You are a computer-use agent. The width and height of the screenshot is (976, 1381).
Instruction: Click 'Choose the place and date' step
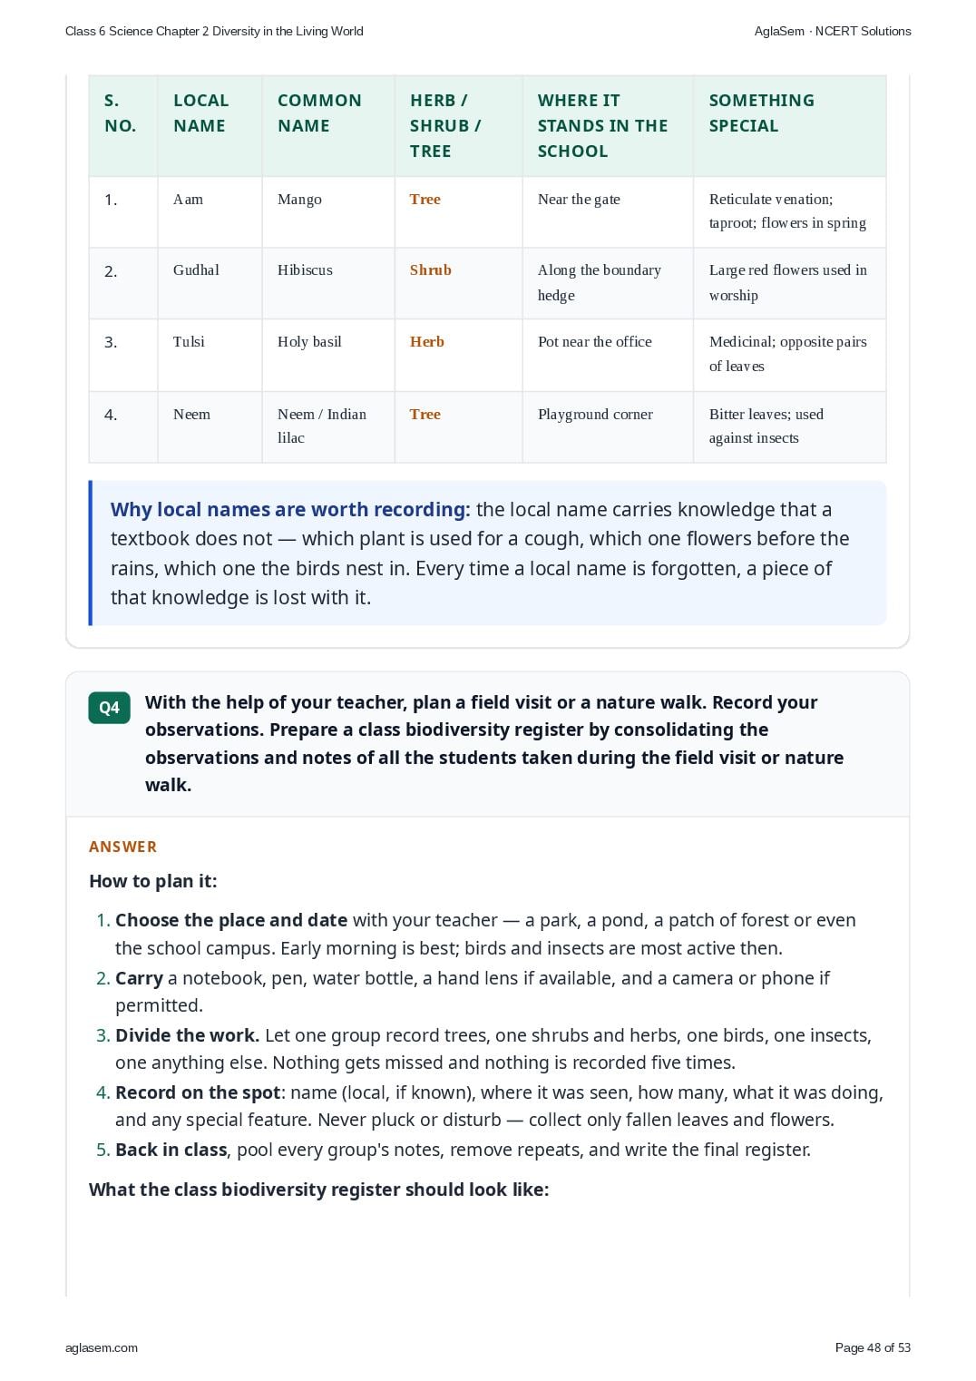pyautogui.click(x=231, y=920)
